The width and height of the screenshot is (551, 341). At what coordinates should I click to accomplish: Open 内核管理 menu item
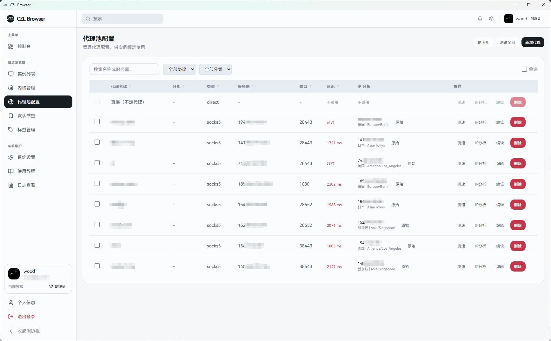coord(38,88)
